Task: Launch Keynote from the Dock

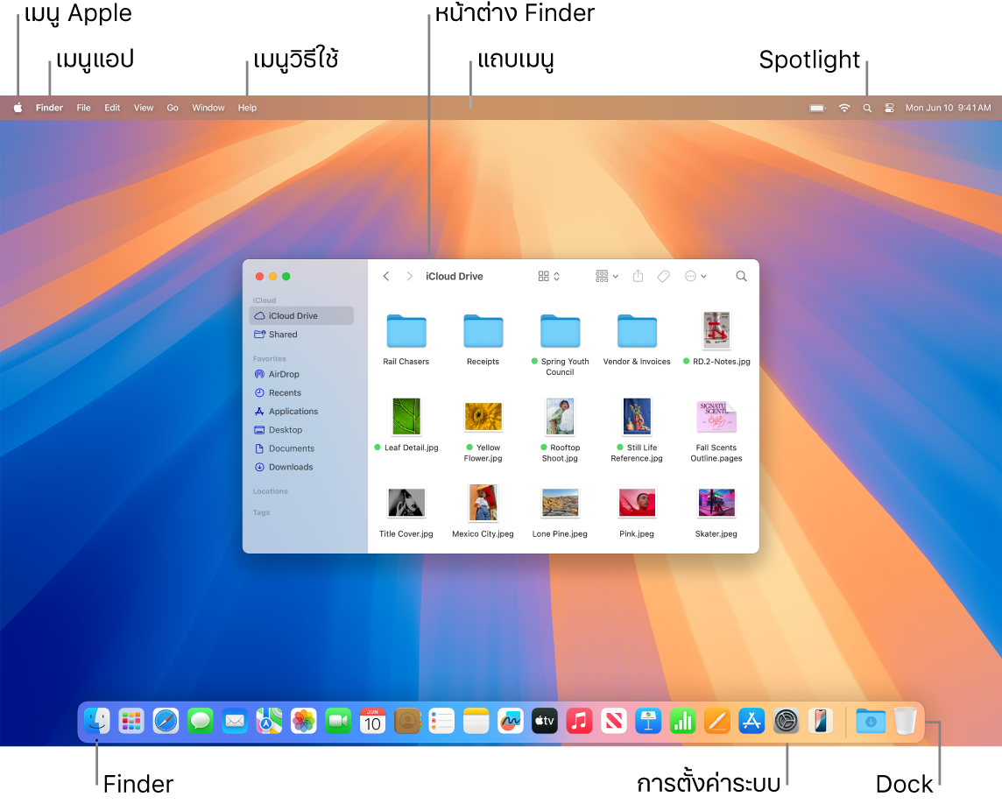Action: pos(648,721)
